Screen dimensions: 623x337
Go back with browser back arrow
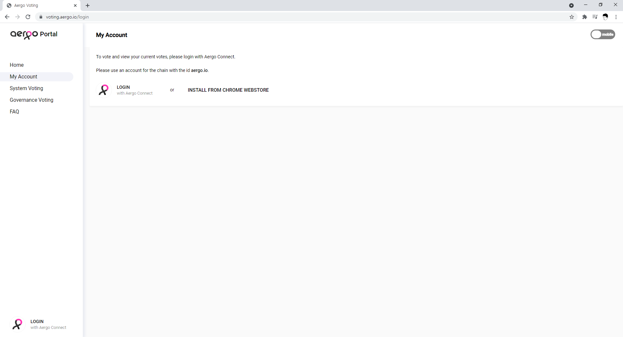7,17
